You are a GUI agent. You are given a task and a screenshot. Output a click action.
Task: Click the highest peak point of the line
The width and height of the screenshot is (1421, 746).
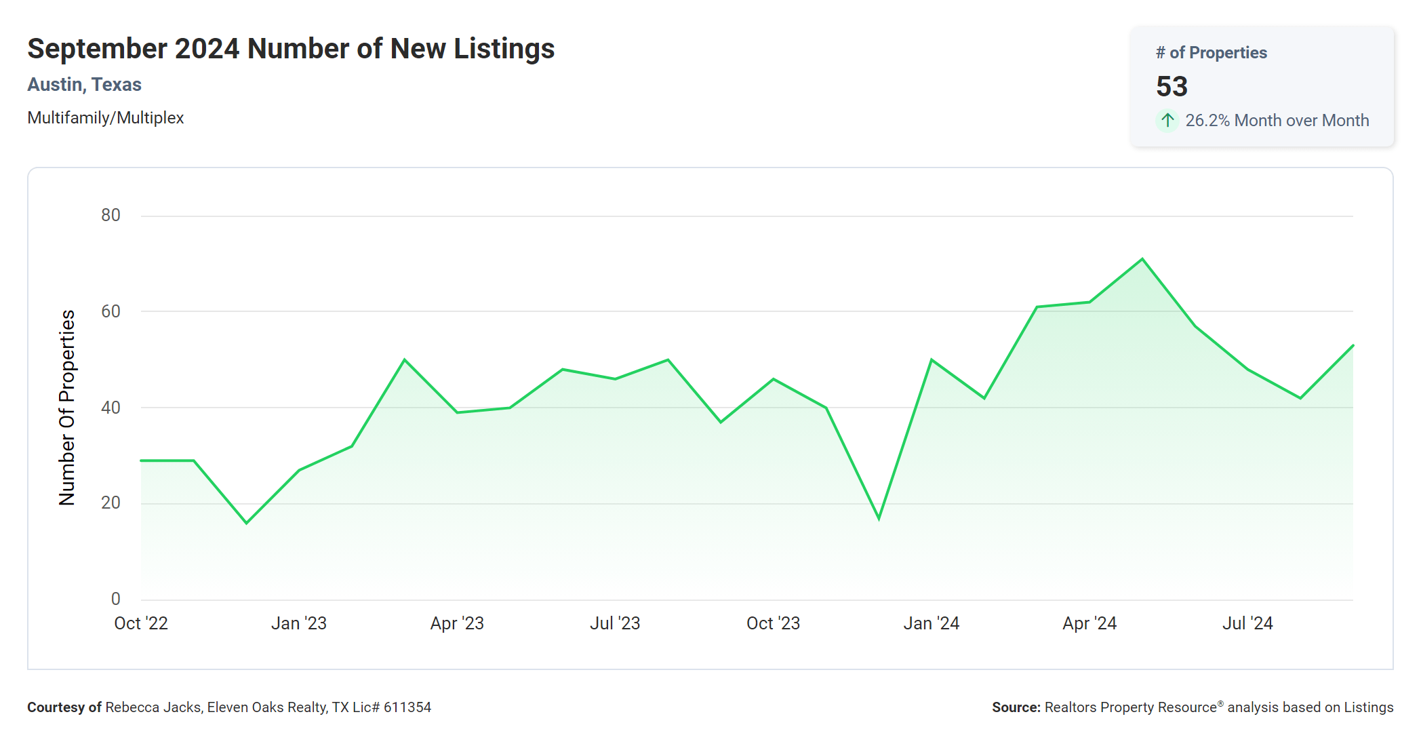tap(1142, 259)
